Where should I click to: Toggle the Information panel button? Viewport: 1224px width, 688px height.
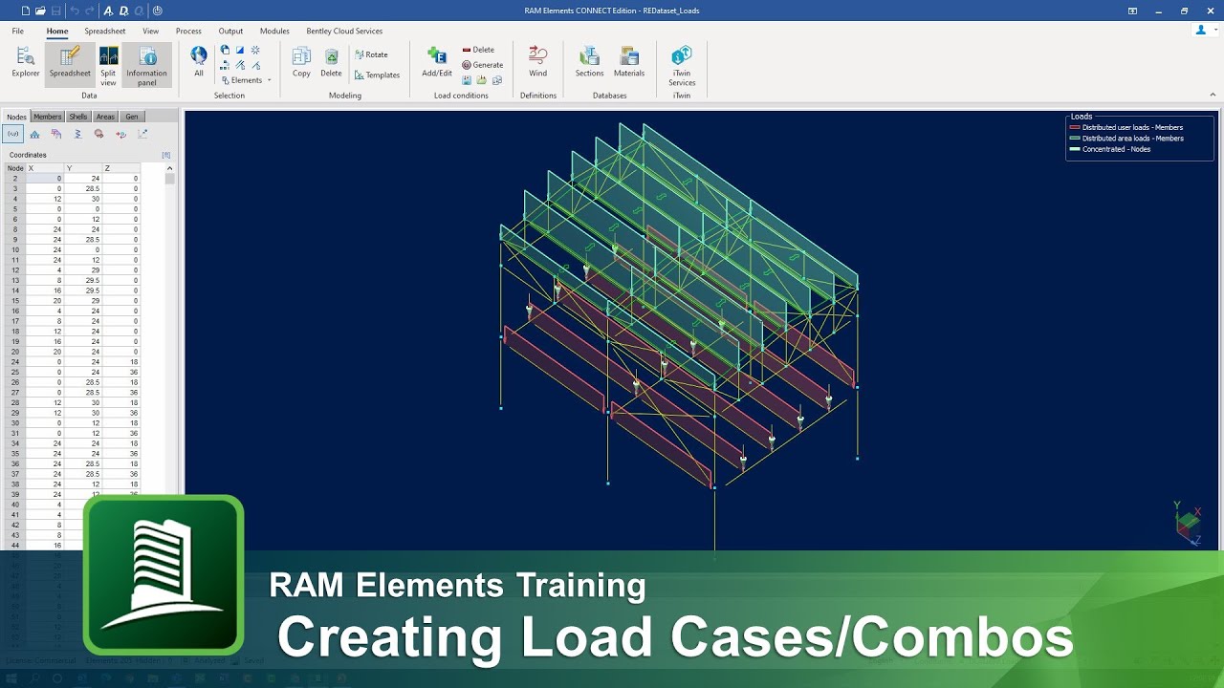(x=146, y=66)
